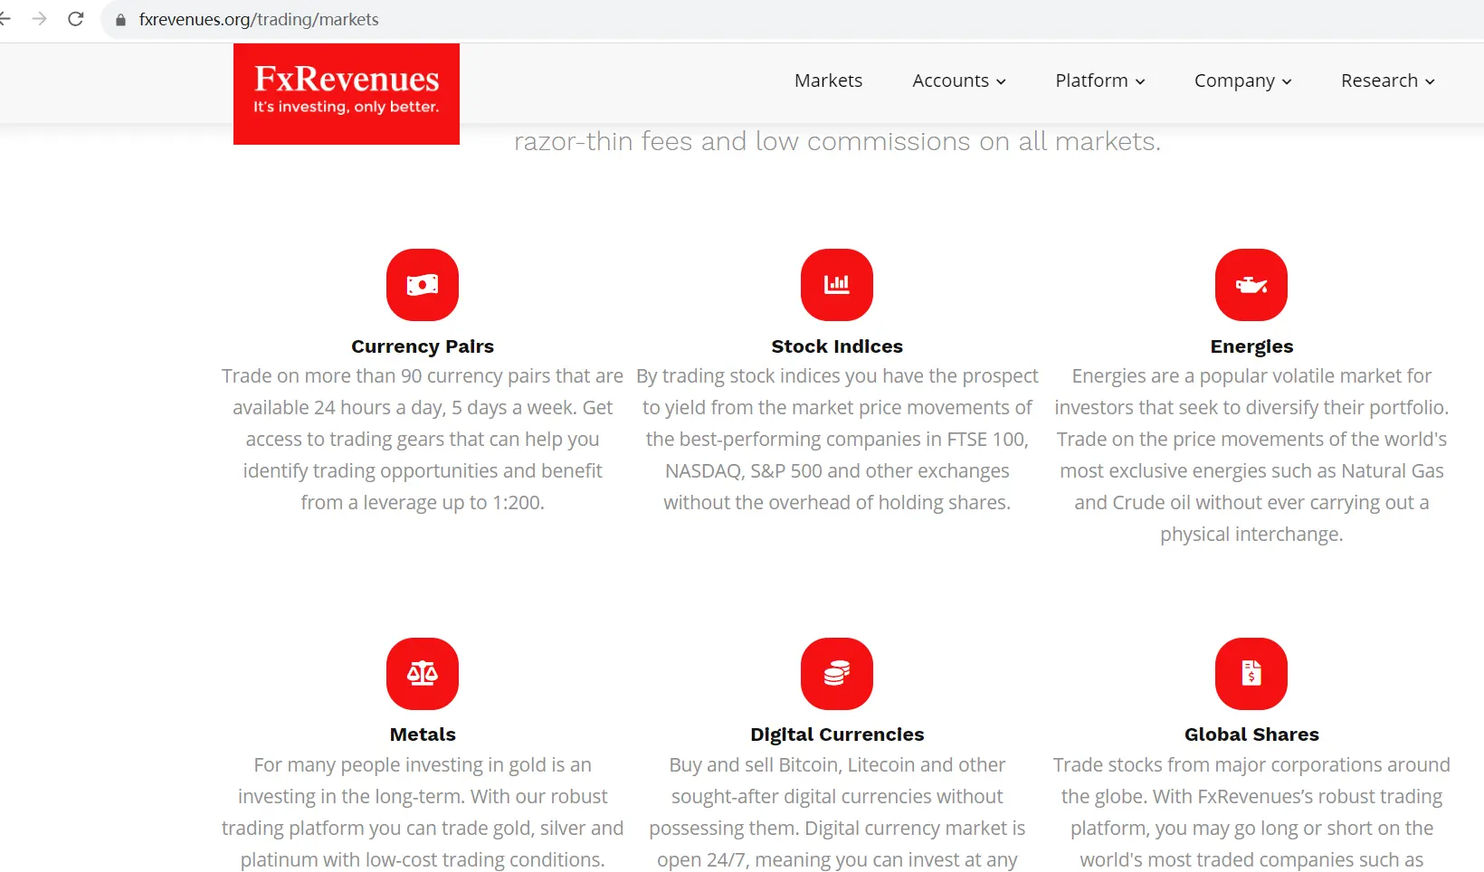Click the Digital Currencies heading
The image size is (1484, 872).
tap(837, 735)
